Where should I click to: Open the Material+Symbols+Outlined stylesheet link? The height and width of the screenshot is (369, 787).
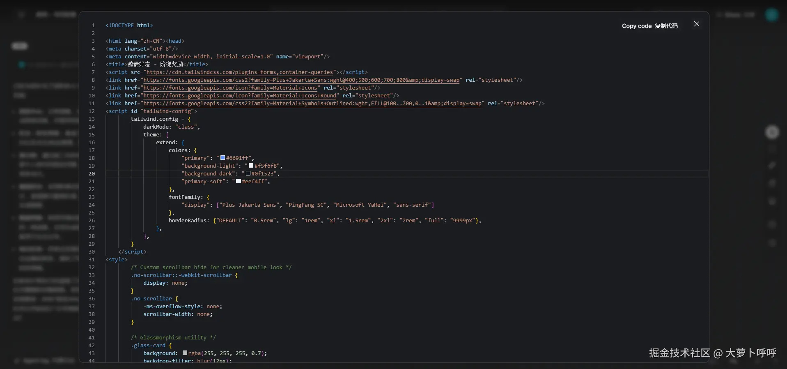coord(312,104)
